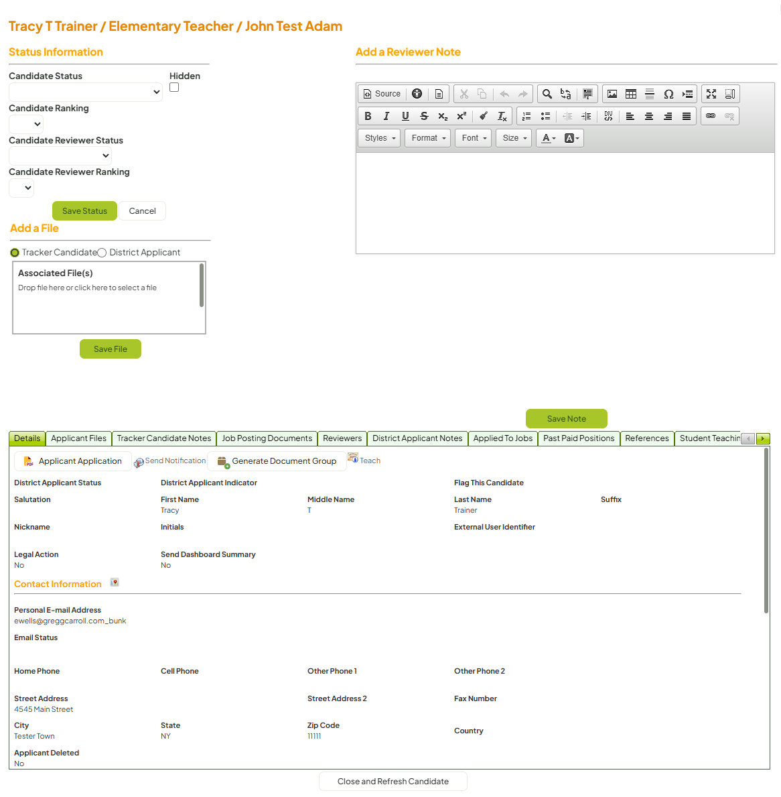
Task: Click Cancel next to Save Status
Action: coord(142,211)
